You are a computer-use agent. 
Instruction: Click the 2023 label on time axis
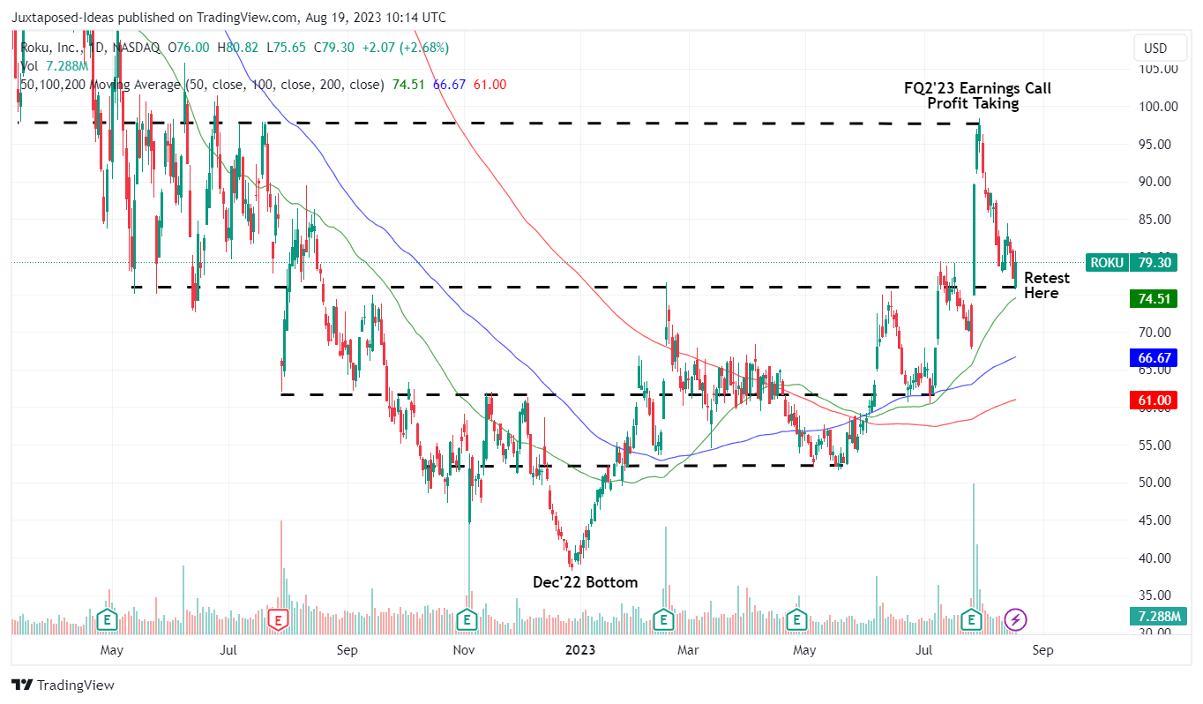[580, 650]
